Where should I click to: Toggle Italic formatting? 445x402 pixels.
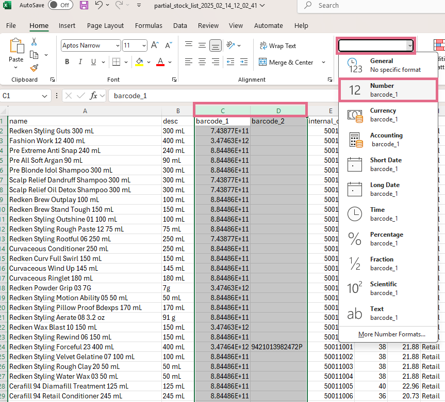(80, 61)
